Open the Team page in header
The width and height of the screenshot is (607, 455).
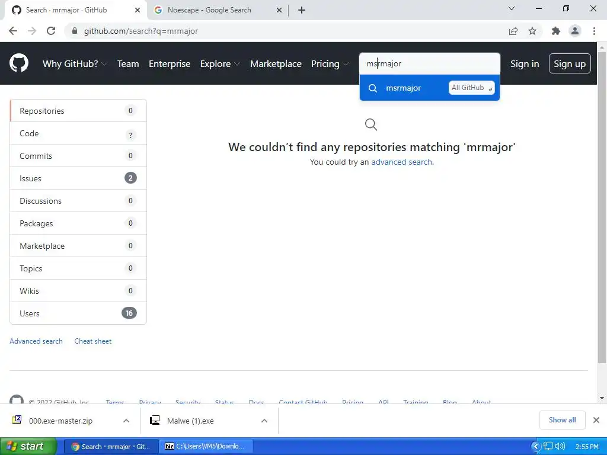coord(128,64)
